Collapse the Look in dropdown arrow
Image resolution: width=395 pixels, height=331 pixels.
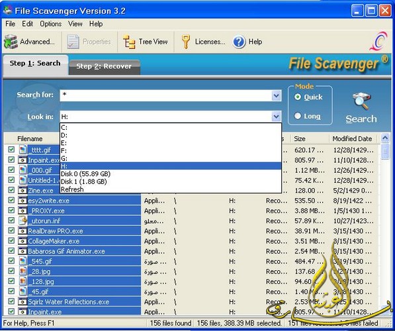click(x=276, y=117)
